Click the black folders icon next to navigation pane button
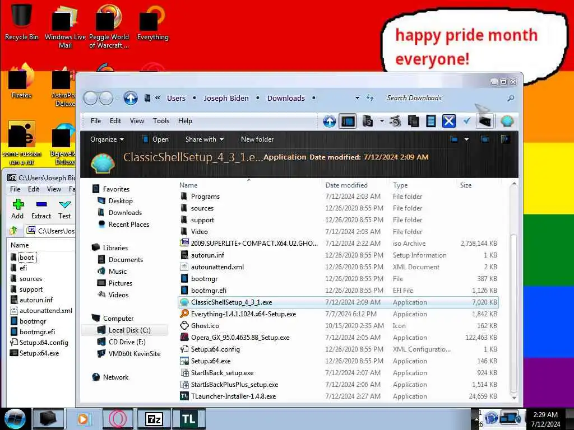 pos(367,121)
